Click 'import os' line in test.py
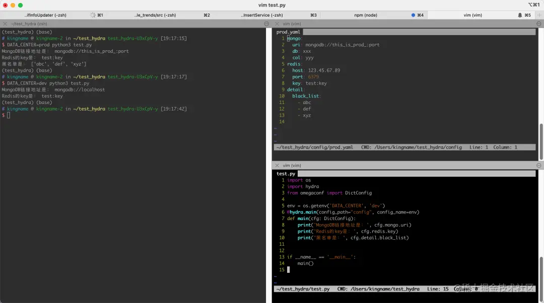The width and height of the screenshot is (544, 303). (299, 180)
